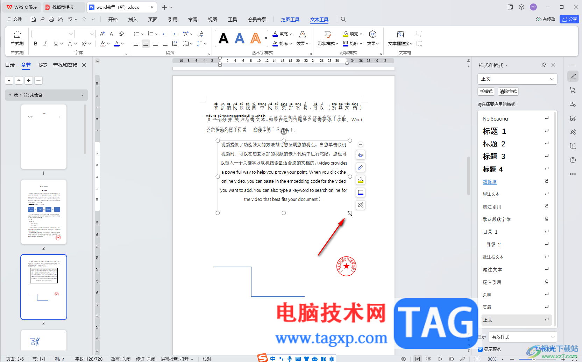
Task: Click the zoom slider in status bar
Action: tap(534, 359)
